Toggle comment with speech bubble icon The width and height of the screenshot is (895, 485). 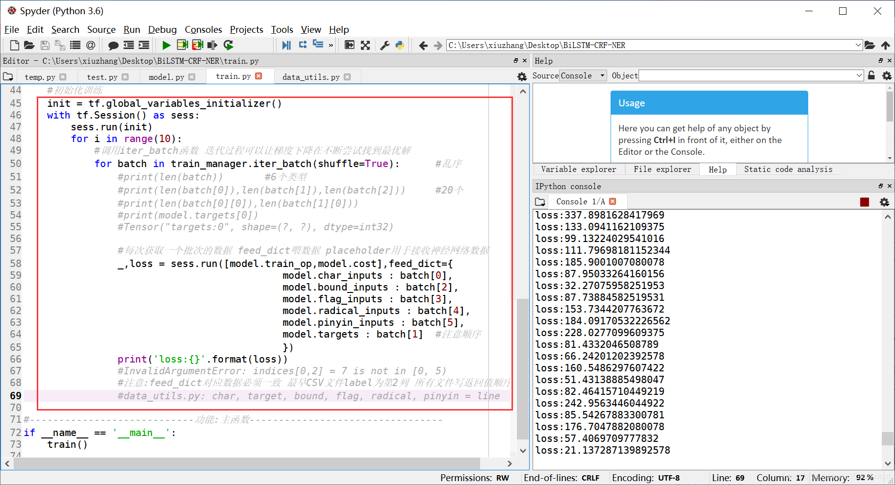[113, 45]
